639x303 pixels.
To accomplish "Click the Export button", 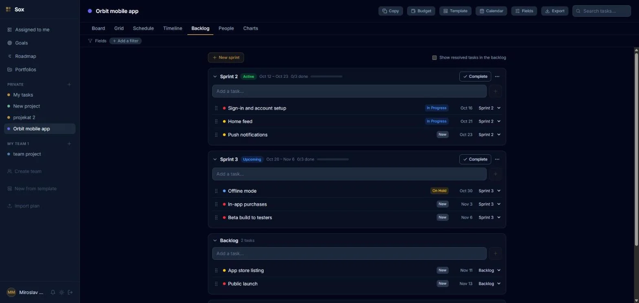I will [x=554, y=11].
